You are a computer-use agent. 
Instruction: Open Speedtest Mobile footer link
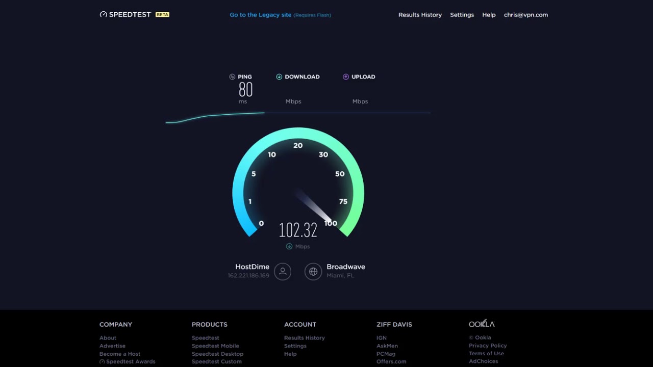coord(215,346)
